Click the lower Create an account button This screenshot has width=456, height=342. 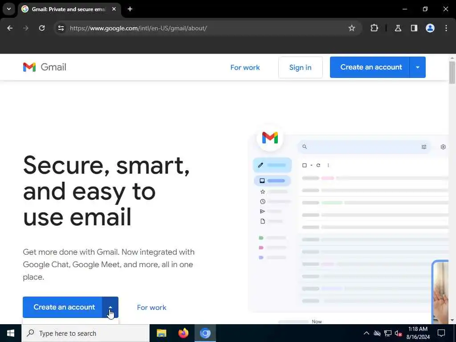pos(62,307)
